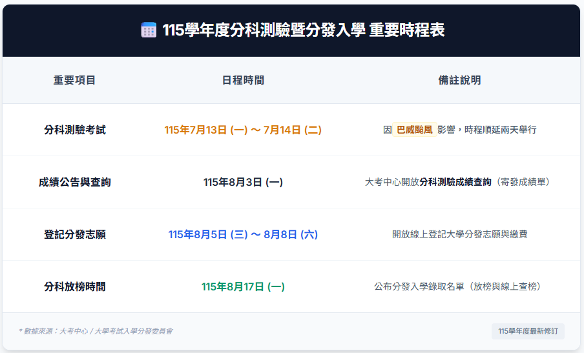Click the bold text 分科測驗成績查詢

coord(455,182)
